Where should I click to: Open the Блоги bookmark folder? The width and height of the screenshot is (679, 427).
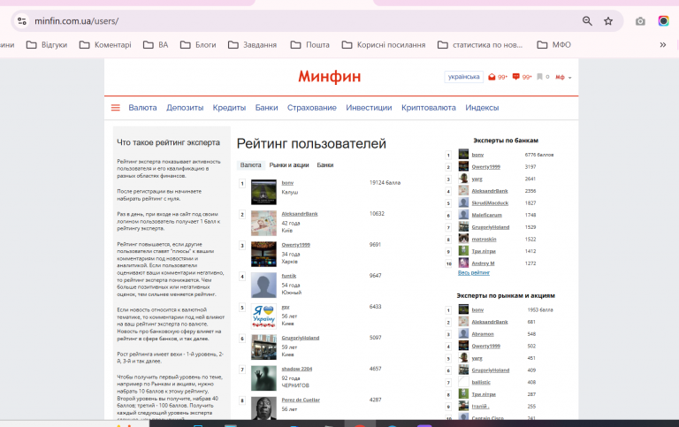198,44
